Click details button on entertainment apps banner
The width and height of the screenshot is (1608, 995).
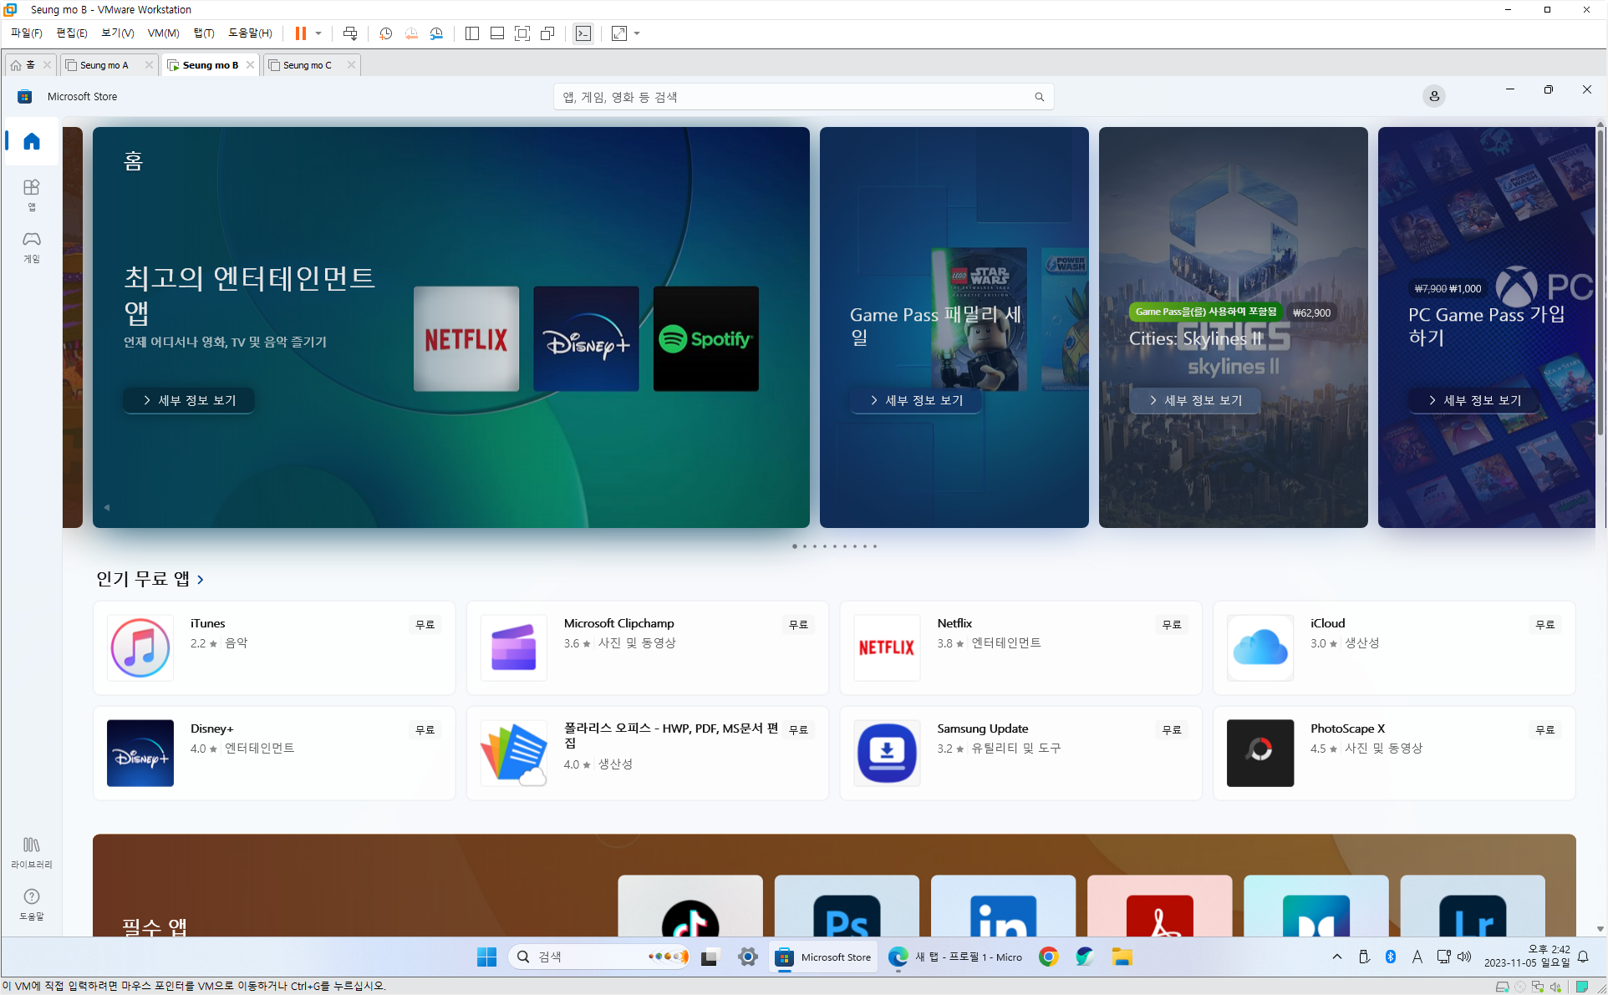[x=189, y=400]
